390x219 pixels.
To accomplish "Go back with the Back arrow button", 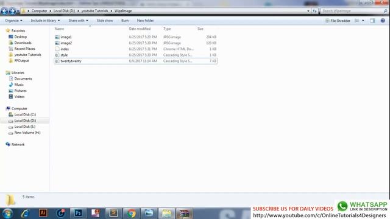I will (4, 11).
